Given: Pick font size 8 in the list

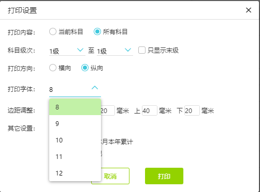Looking at the screenshot, I should click(x=75, y=107).
